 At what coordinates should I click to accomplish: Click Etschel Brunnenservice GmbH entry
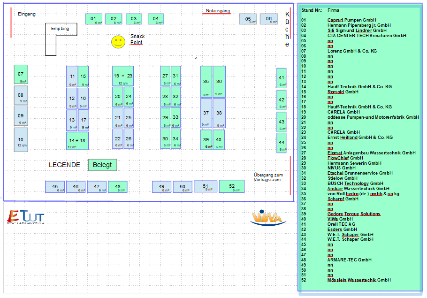[x=360, y=173]
